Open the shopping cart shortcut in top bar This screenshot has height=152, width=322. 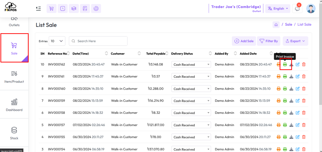click(x=52, y=8)
